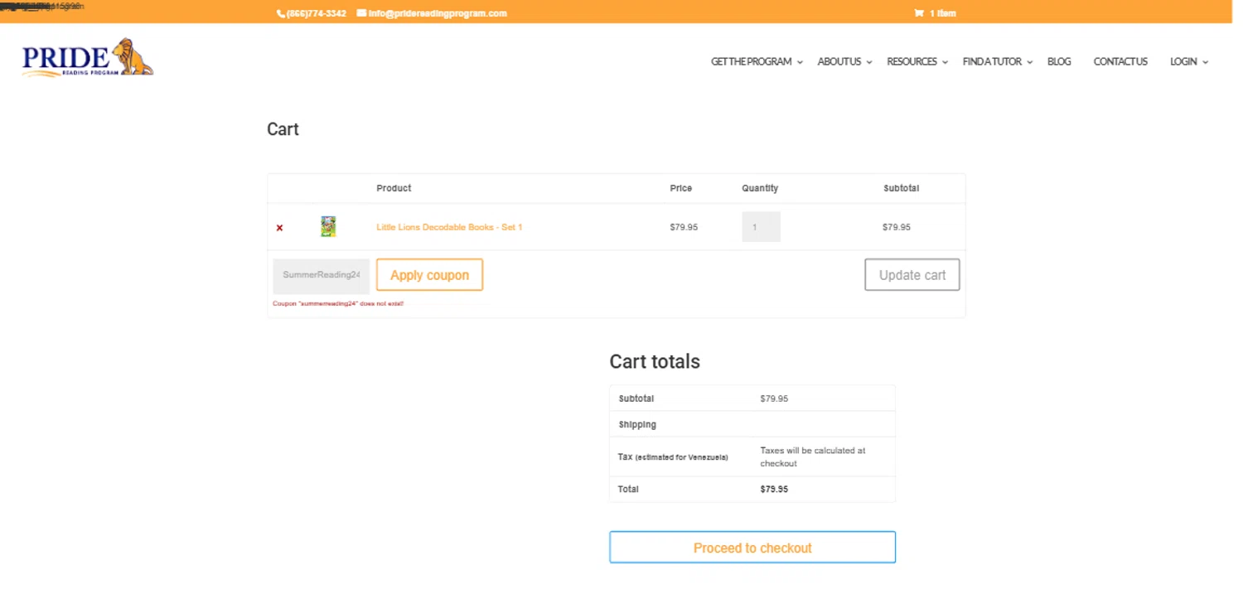Open the Blog page
1243x594 pixels.
(1059, 61)
